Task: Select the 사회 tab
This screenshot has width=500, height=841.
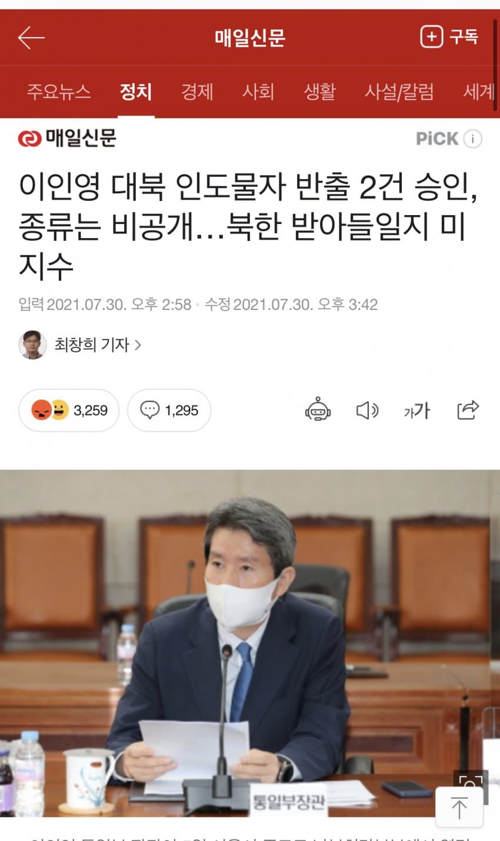Action: click(258, 92)
